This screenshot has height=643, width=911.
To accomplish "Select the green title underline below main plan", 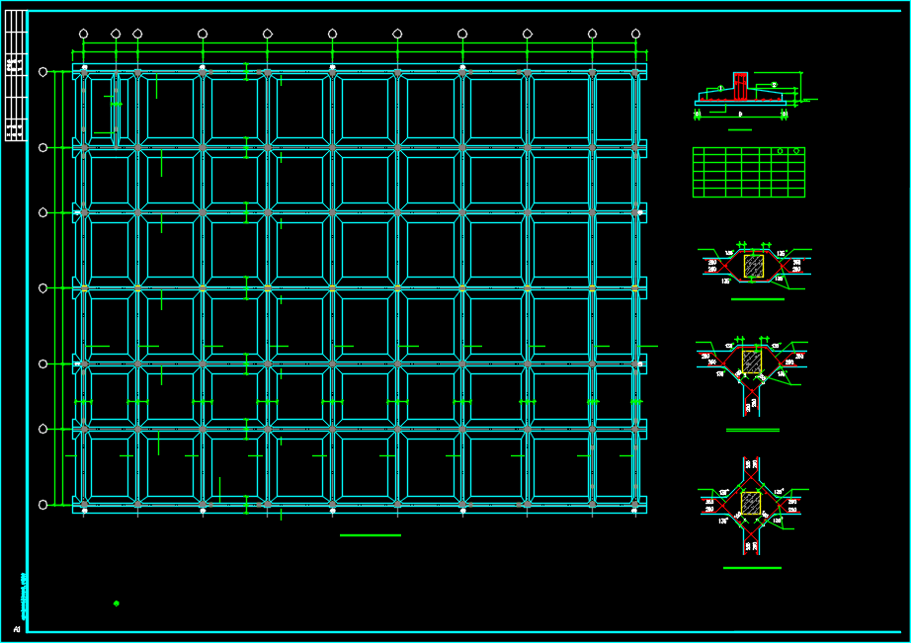I will click(370, 535).
